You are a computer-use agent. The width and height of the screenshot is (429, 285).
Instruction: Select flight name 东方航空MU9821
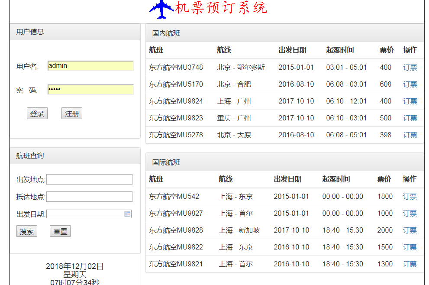point(176,264)
